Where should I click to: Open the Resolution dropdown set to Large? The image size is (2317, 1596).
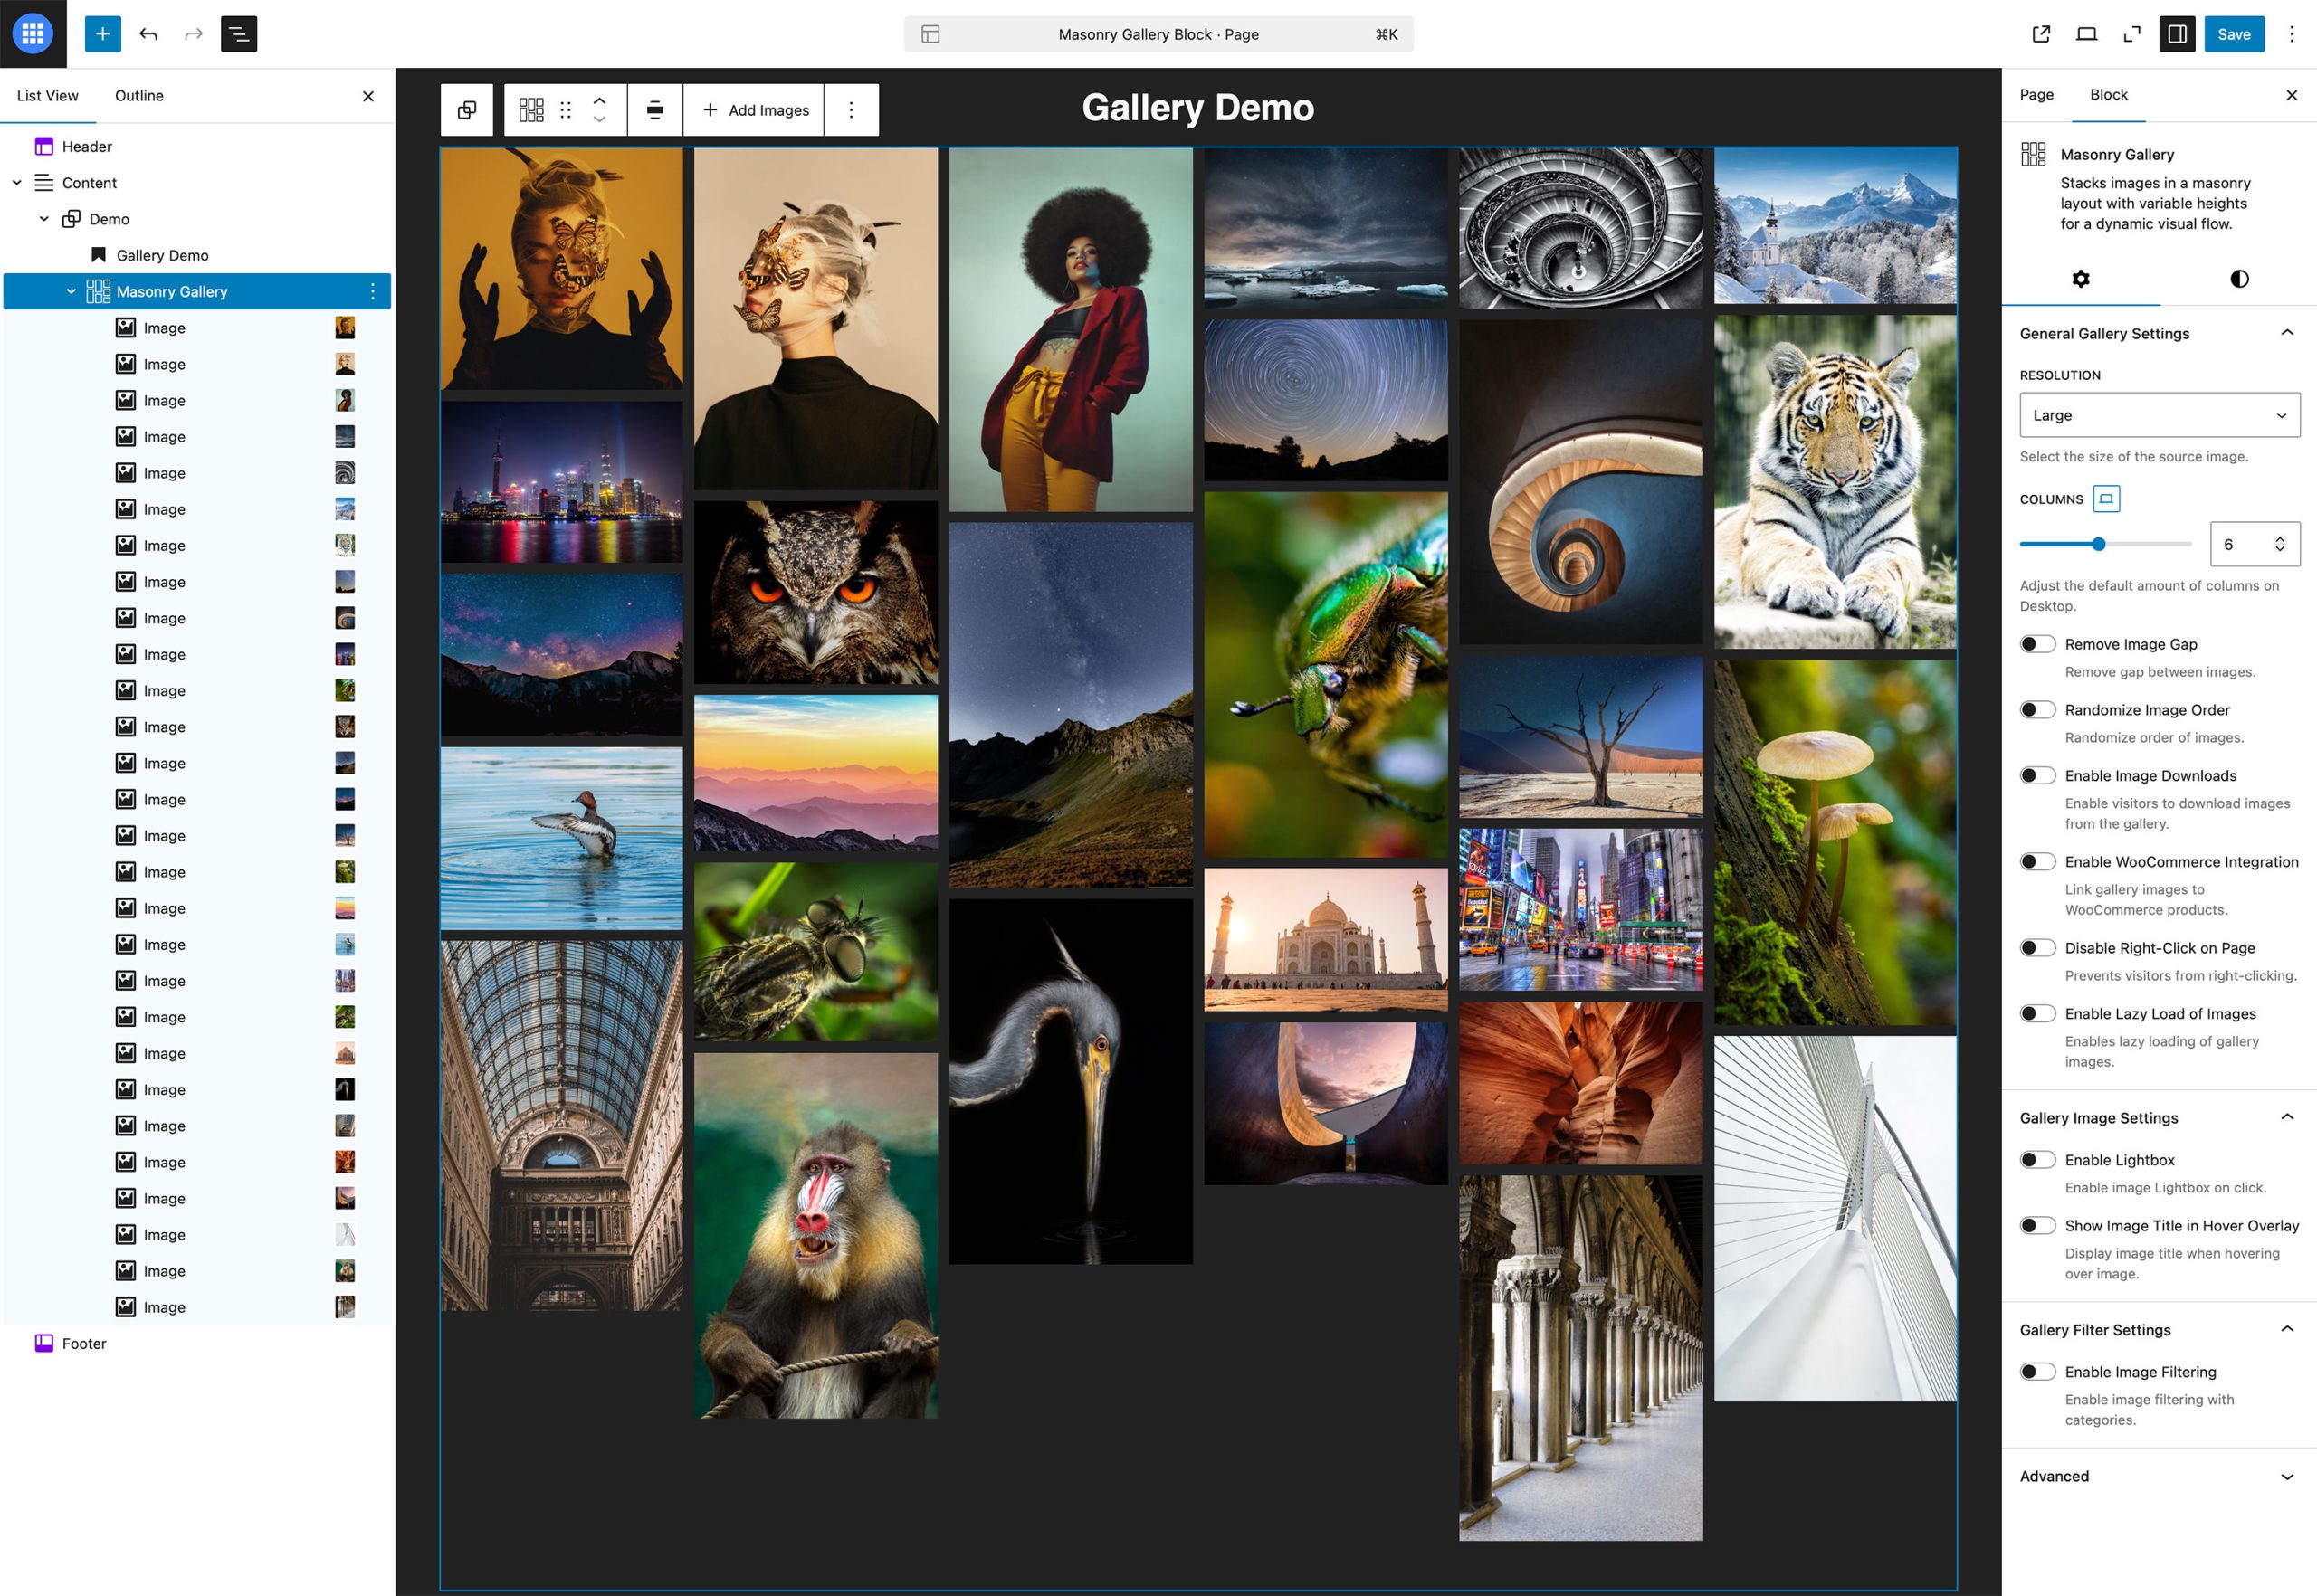[x=2159, y=415]
